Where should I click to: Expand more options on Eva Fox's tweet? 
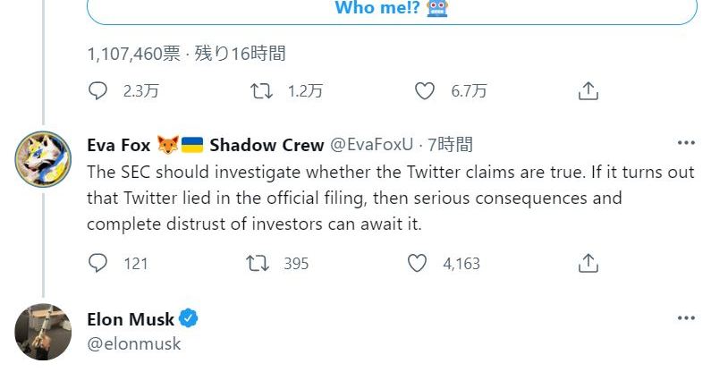[686, 143]
